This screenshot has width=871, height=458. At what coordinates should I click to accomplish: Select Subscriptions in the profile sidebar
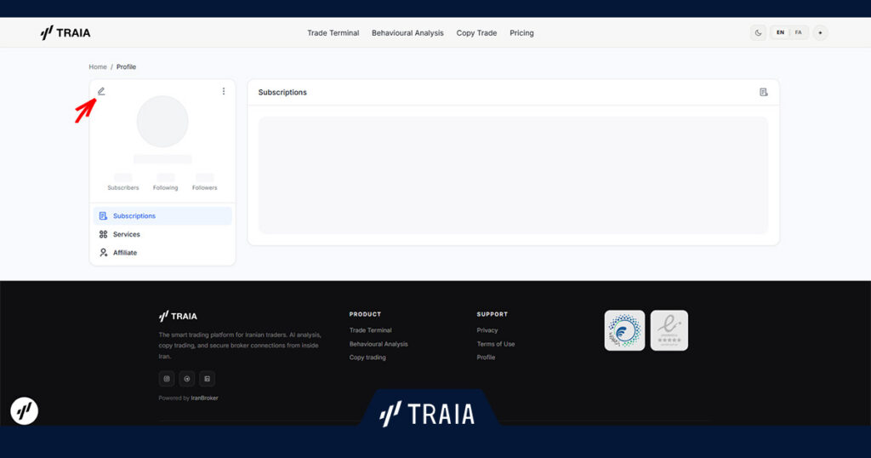point(162,215)
